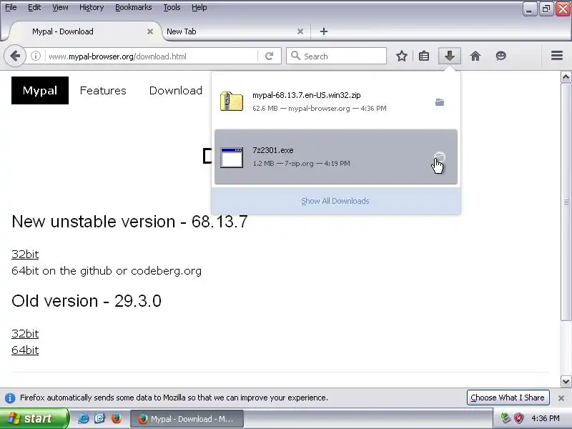Download 32bit old version 29.3.0
The height and width of the screenshot is (429, 572).
click(x=25, y=333)
